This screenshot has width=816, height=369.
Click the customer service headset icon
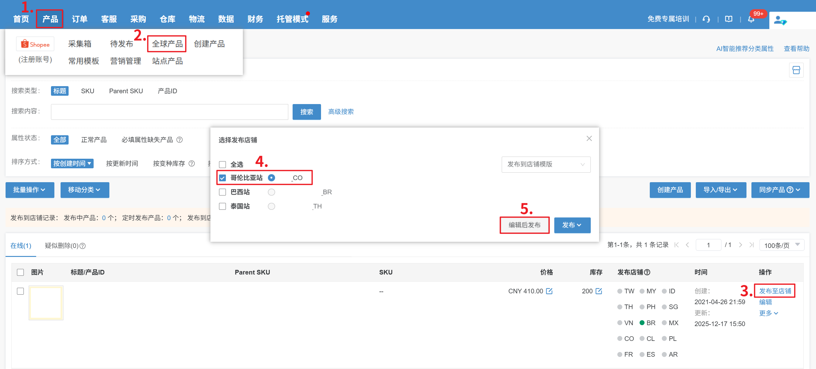pyautogui.click(x=706, y=19)
